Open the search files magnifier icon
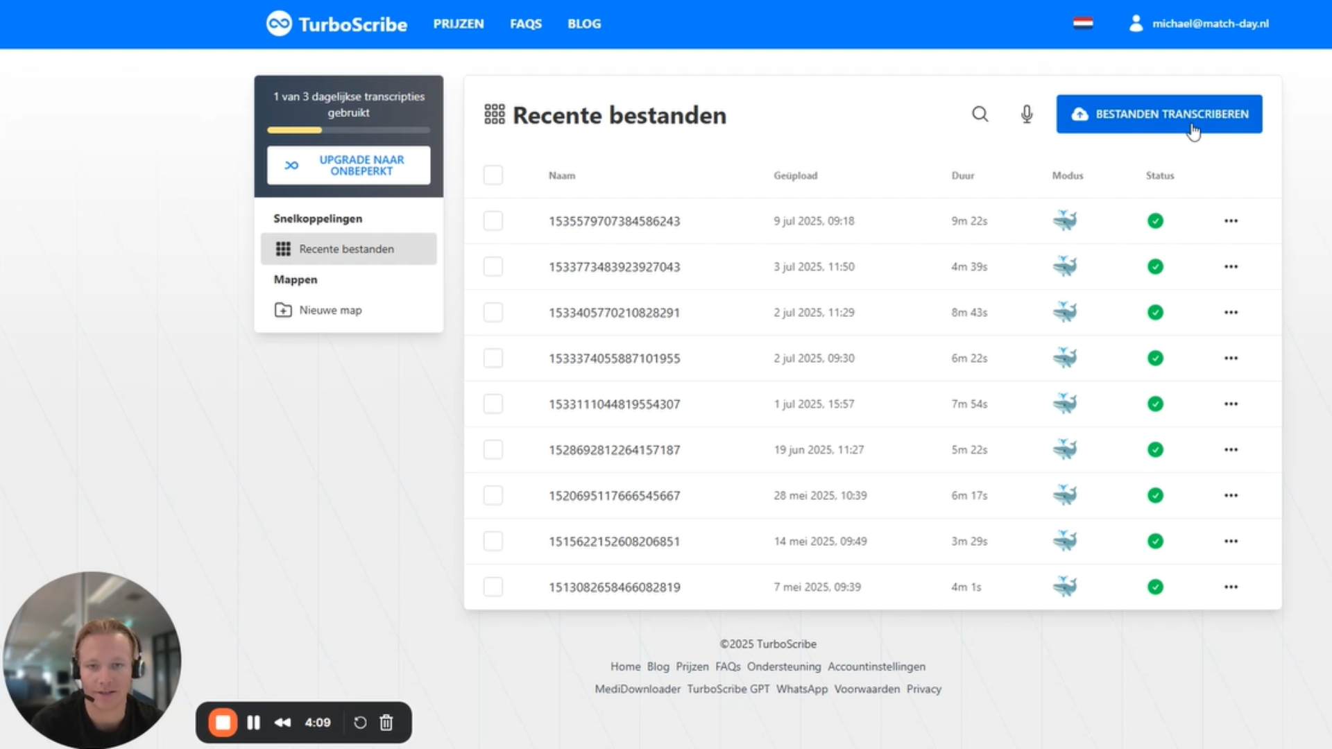 click(x=980, y=114)
